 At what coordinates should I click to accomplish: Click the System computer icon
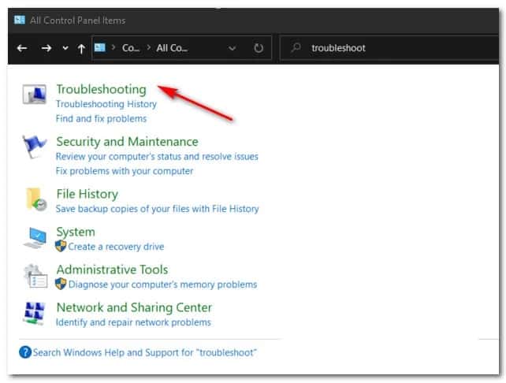[35, 238]
